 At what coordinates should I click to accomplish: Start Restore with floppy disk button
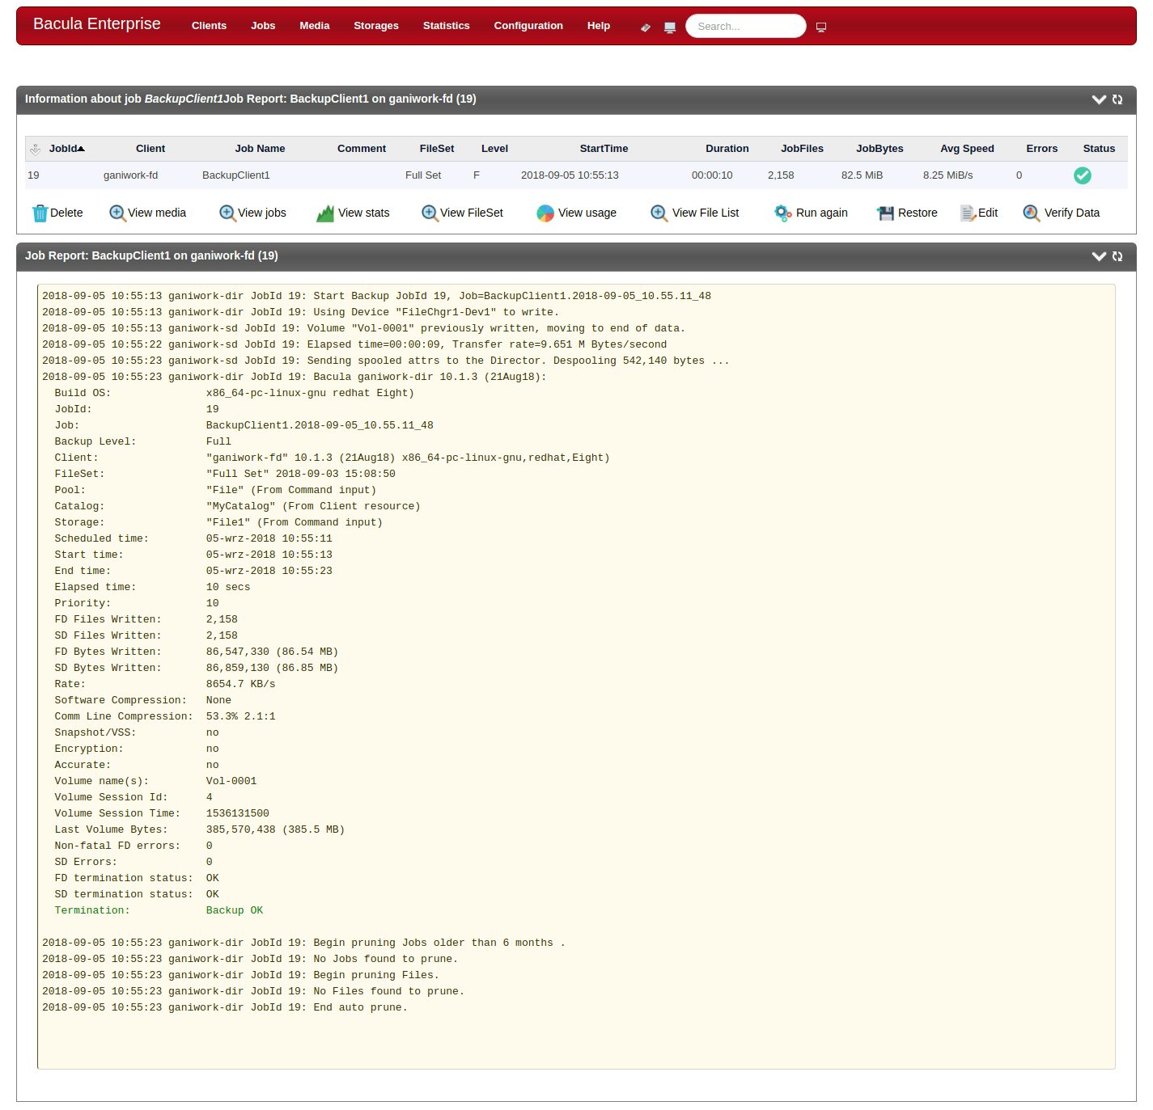(x=907, y=213)
